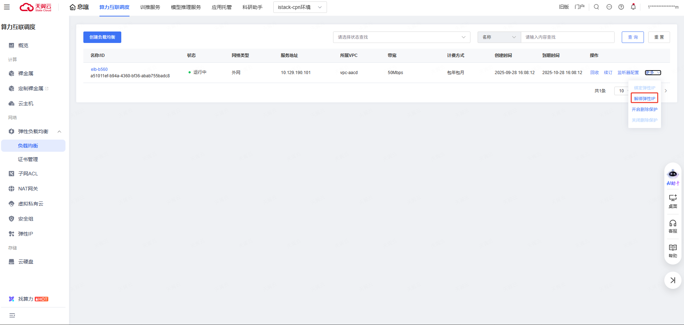Switch to the 训推服务 tab
Viewport: 684px width, 325px height.
(150, 7)
